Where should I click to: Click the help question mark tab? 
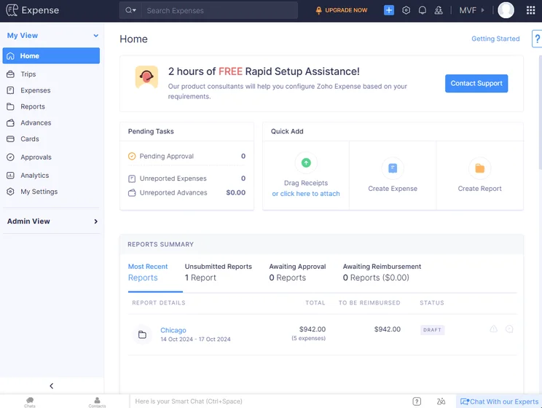coord(537,39)
